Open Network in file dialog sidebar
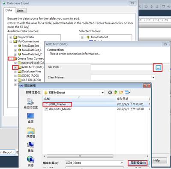This screenshot has height=169, width=171. click(30, 161)
